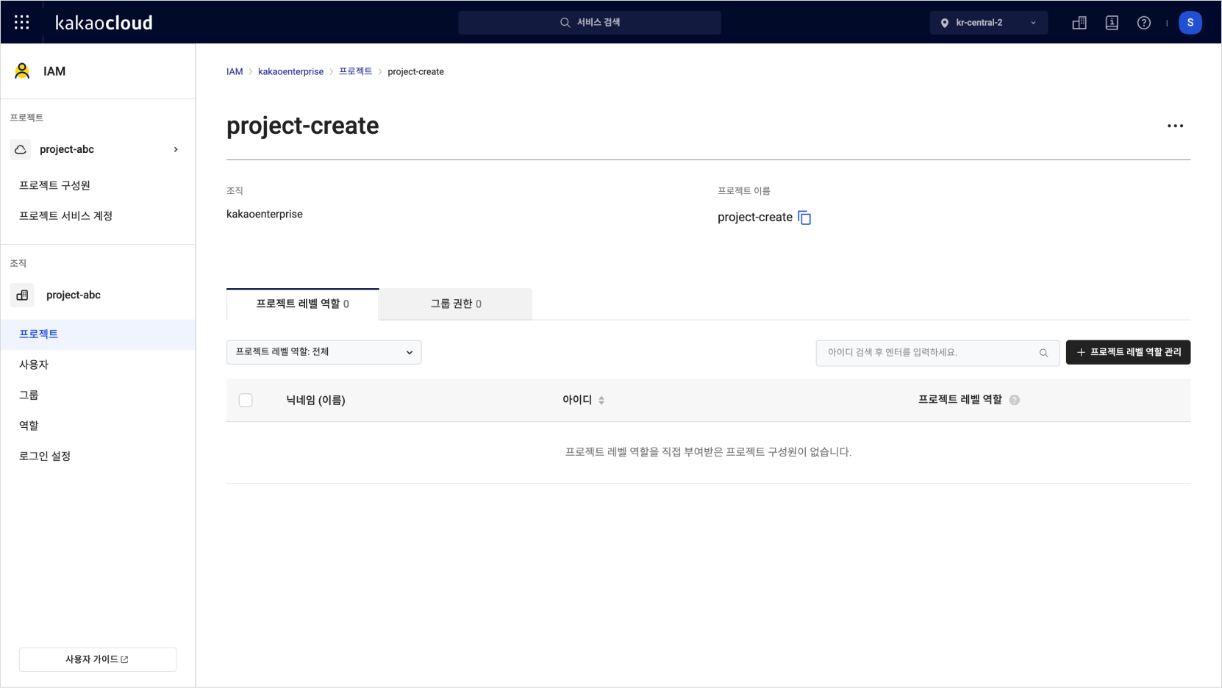Open 프로젝트 서비스 계정 in sidebar

point(65,215)
